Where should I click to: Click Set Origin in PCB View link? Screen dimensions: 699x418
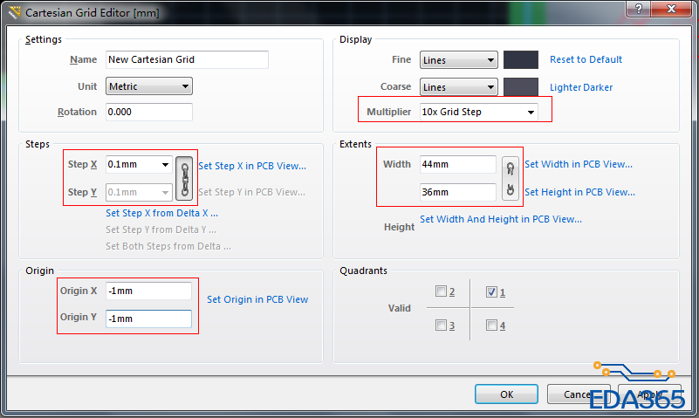tap(257, 299)
